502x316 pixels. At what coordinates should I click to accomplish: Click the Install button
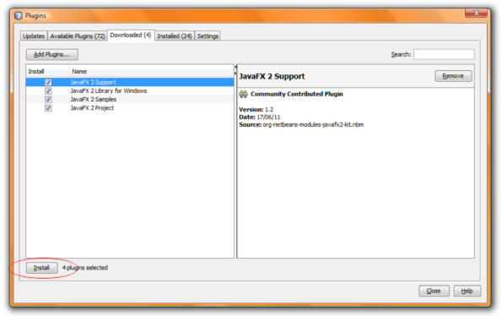(41, 268)
